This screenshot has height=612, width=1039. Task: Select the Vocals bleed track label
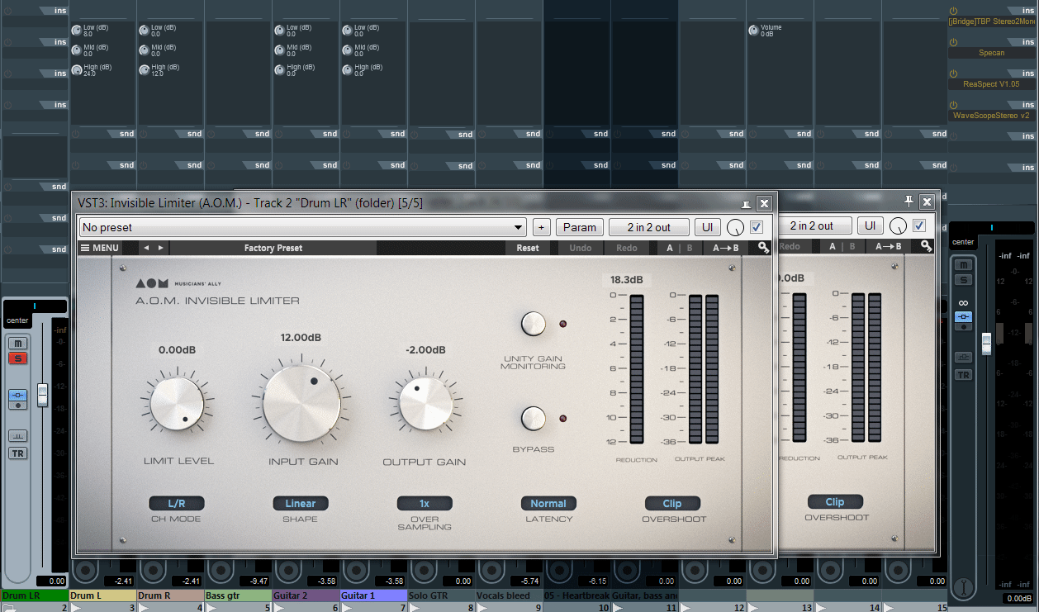point(509,595)
